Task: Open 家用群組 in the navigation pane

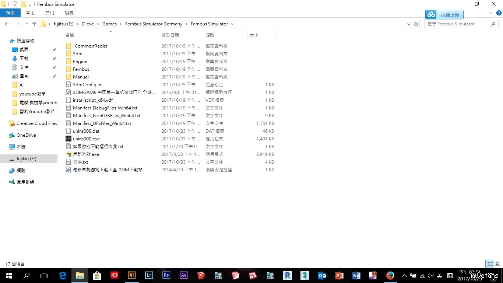Action: [x=25, y=182]
